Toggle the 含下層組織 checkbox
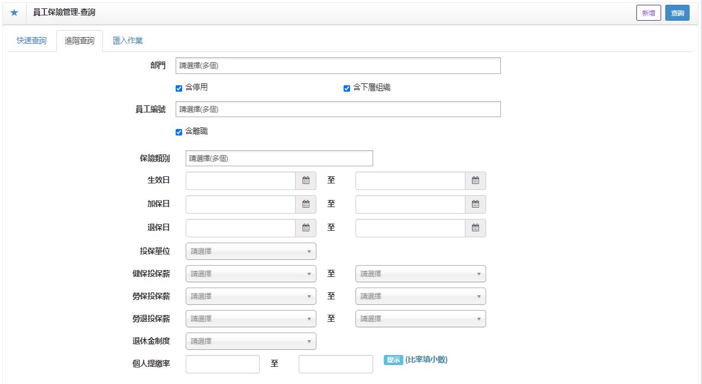Viewport: 702px width, 384px height. [347, 88]
